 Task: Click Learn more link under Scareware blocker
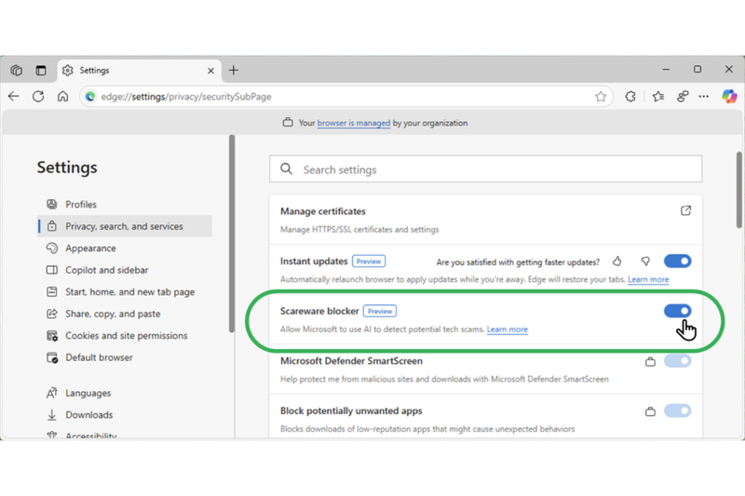point(507,329)
